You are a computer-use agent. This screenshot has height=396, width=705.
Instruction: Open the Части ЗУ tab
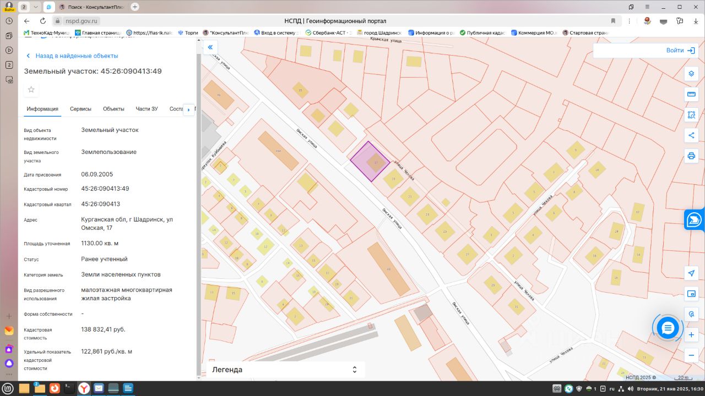(147, 109)
